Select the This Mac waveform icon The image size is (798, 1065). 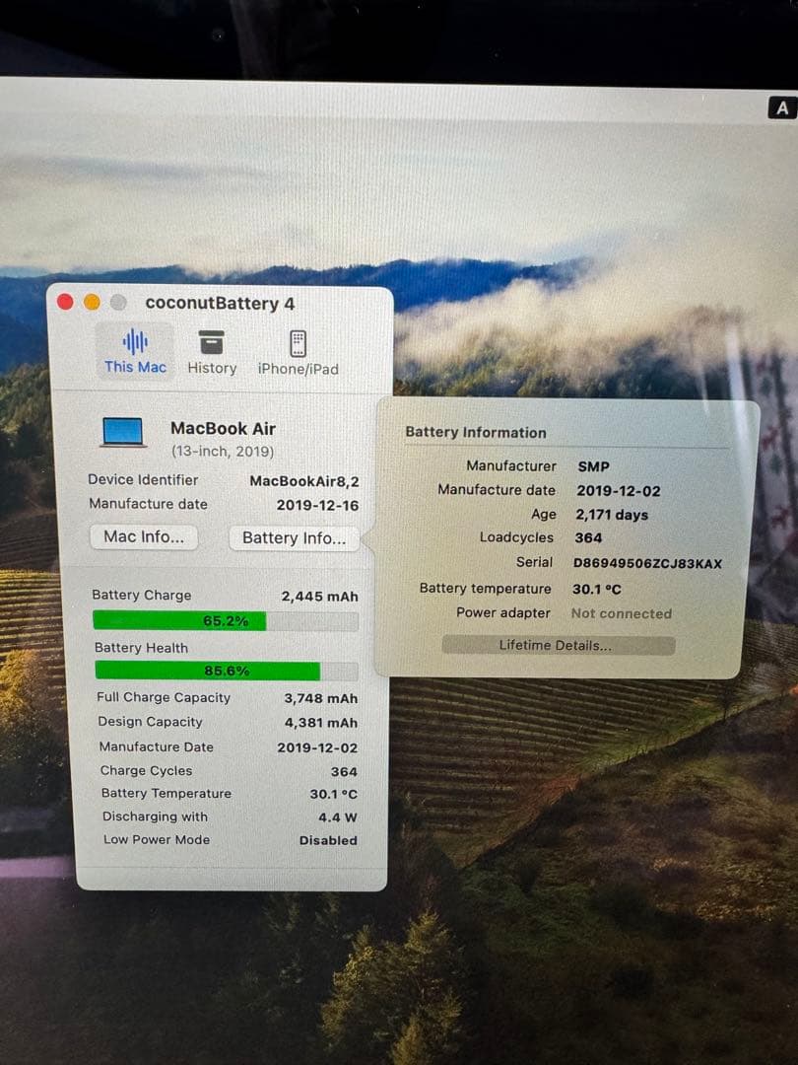click(134, 342)
